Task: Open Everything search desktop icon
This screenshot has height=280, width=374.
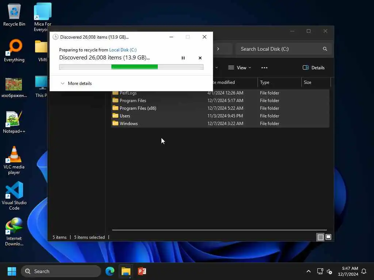Action: coord(14,51)
